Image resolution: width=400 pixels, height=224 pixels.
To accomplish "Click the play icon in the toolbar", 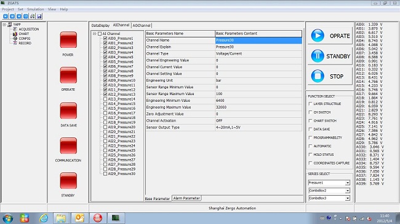I will (x=6, y=17).
